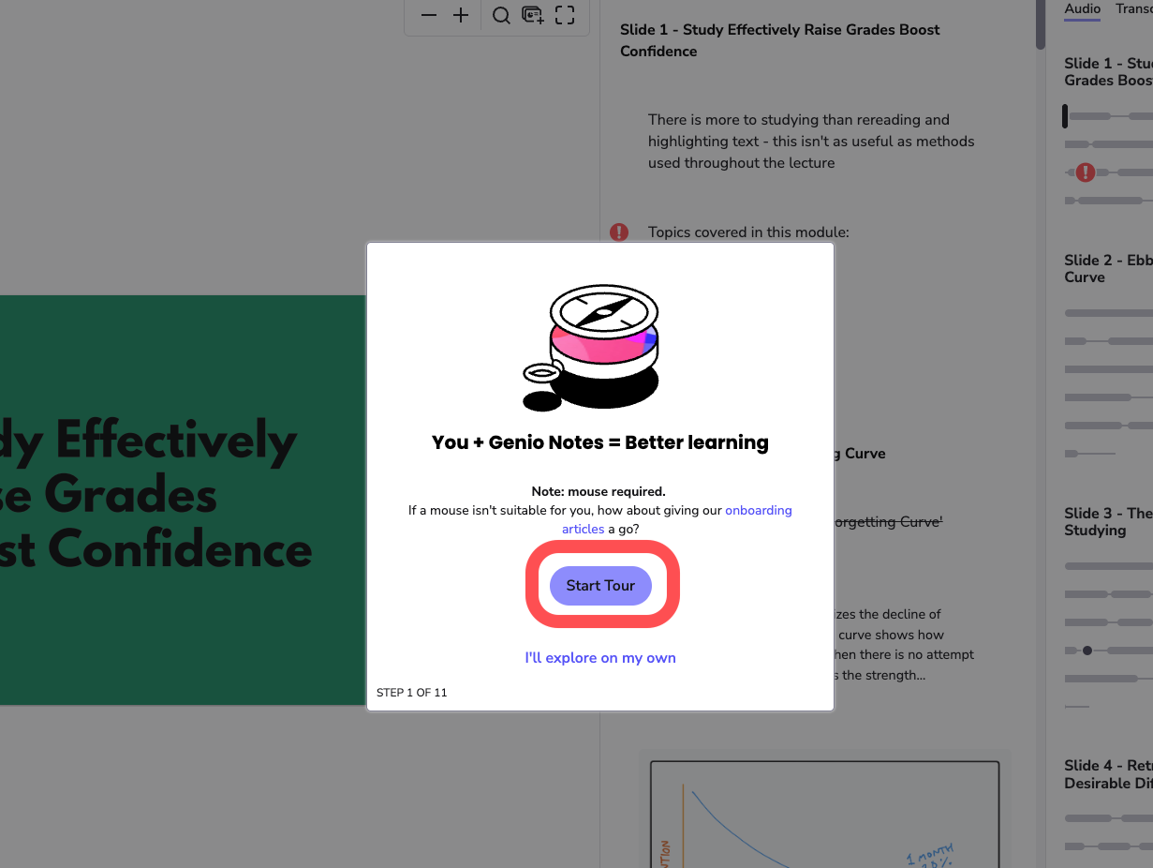1153x868 pixels.
Task: Toggle fullscreen slide view icon
Action: click(x=565, y=15)
